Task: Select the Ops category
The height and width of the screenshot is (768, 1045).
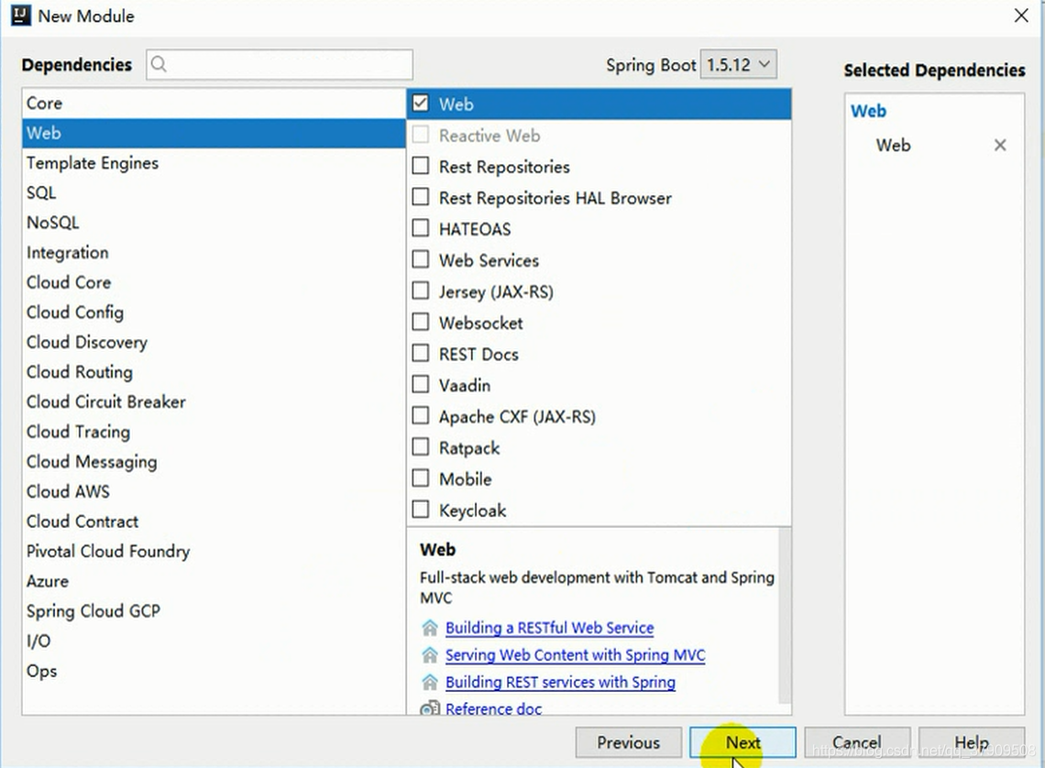Action: tap(214, 671)
